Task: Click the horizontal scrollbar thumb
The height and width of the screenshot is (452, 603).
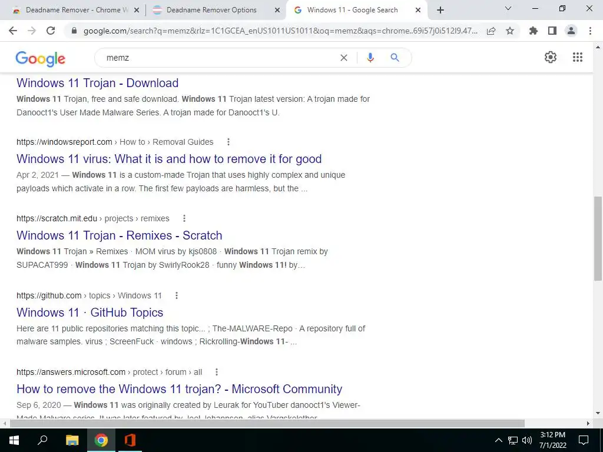Action: pyautogui.click(x=267, y=424)
